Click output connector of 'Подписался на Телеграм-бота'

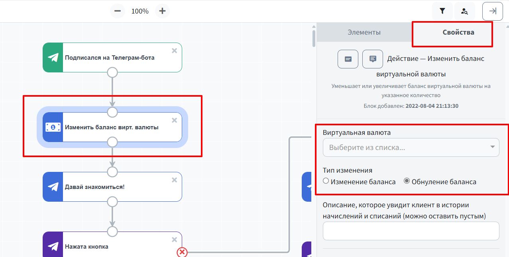tap(112, 72)
